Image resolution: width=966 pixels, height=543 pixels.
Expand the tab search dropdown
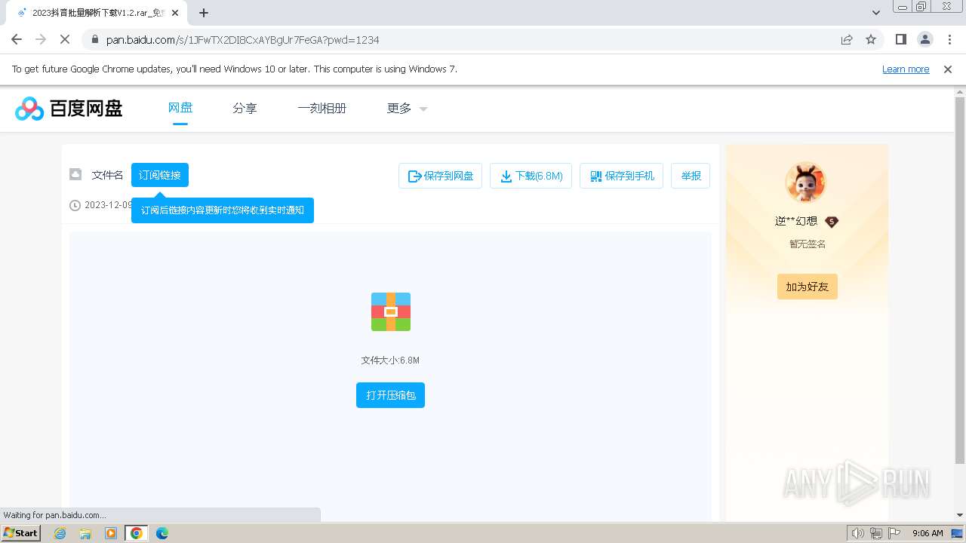876,13
